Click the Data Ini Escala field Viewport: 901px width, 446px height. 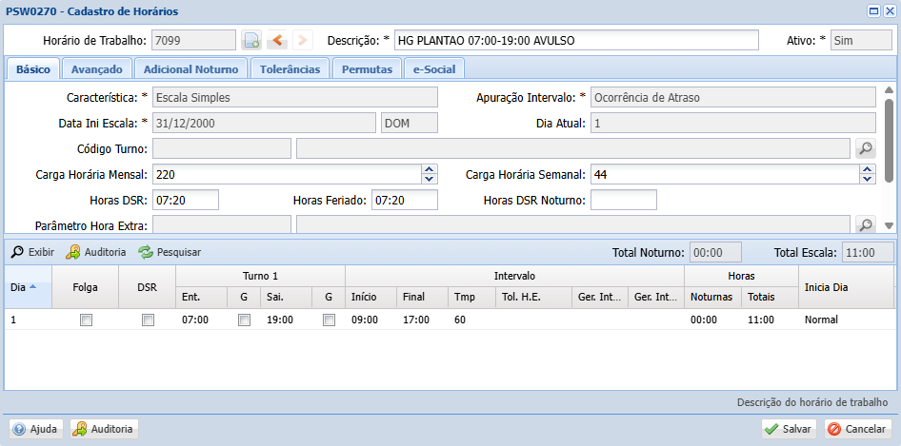coord(264,123)
